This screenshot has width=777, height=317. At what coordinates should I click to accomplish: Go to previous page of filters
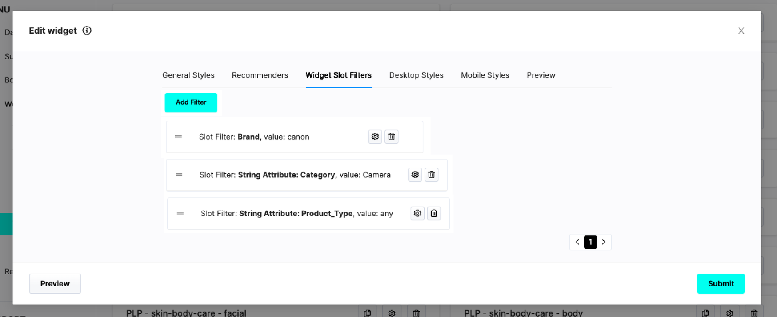click(x=577, y=242)
